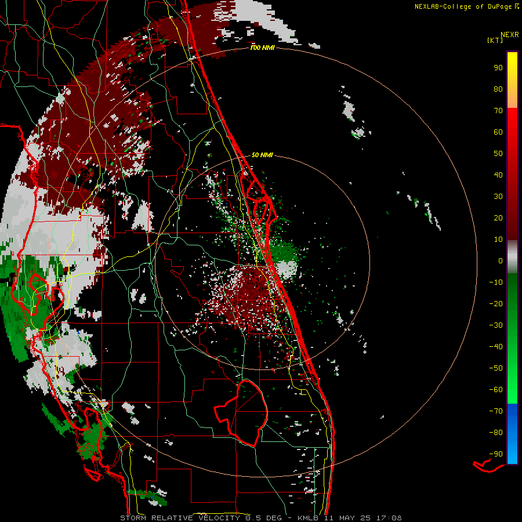Click the 50 value on the velocity scale

[x=498, y=154]
